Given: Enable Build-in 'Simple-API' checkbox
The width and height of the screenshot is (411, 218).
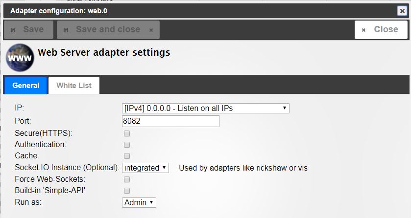Looking at the screenshot, I should pyautogui.click(x=127, y=191).
